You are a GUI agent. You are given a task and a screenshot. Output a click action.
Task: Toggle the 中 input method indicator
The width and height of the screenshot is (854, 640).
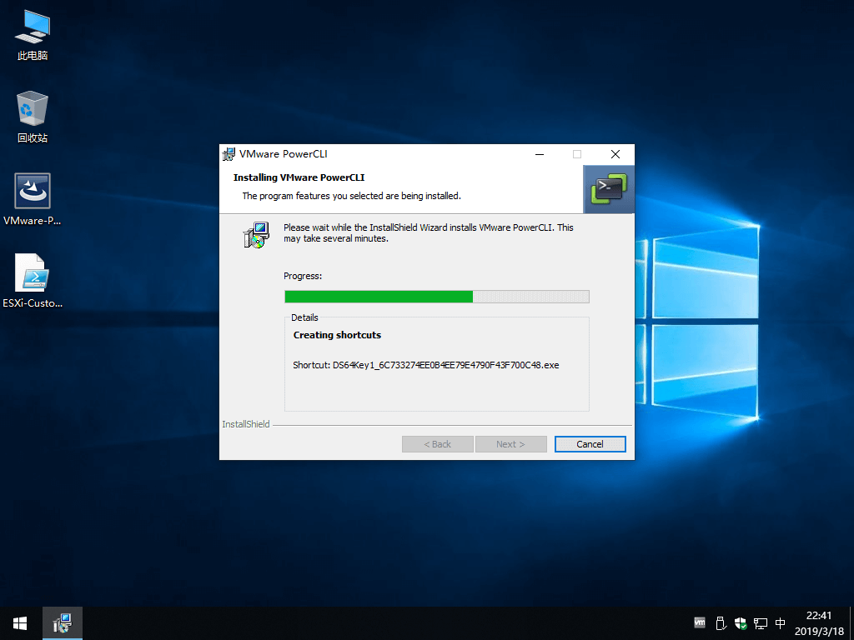click(x=781, y=622)
